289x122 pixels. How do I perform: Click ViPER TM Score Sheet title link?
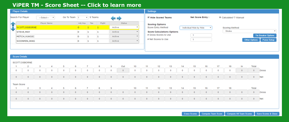(77, 5)
